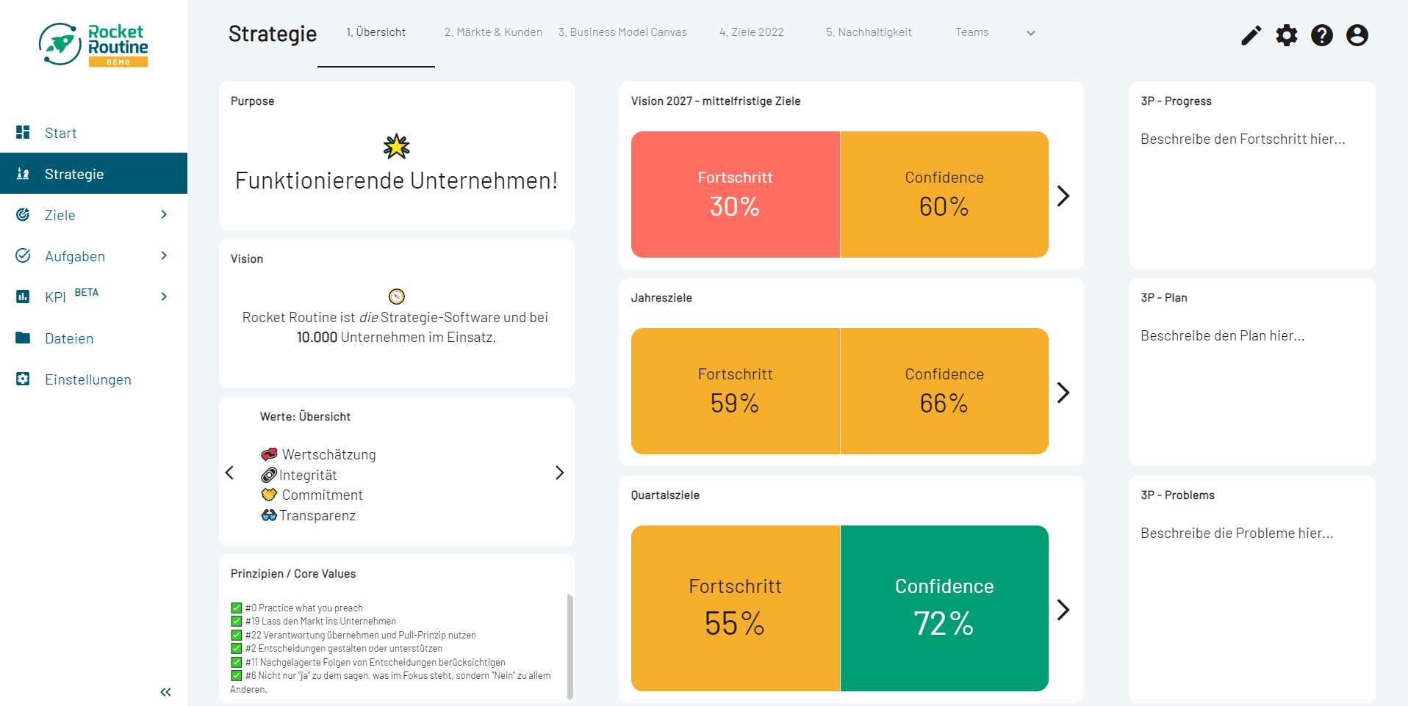
Task: Collapse the sidebar with double chevron
Action: point(165,691)
